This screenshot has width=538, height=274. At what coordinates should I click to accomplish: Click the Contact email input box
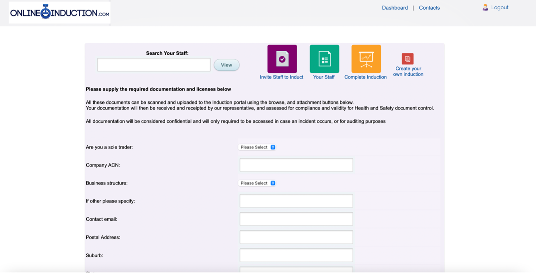pyautogui.click(x=296, y=219)
